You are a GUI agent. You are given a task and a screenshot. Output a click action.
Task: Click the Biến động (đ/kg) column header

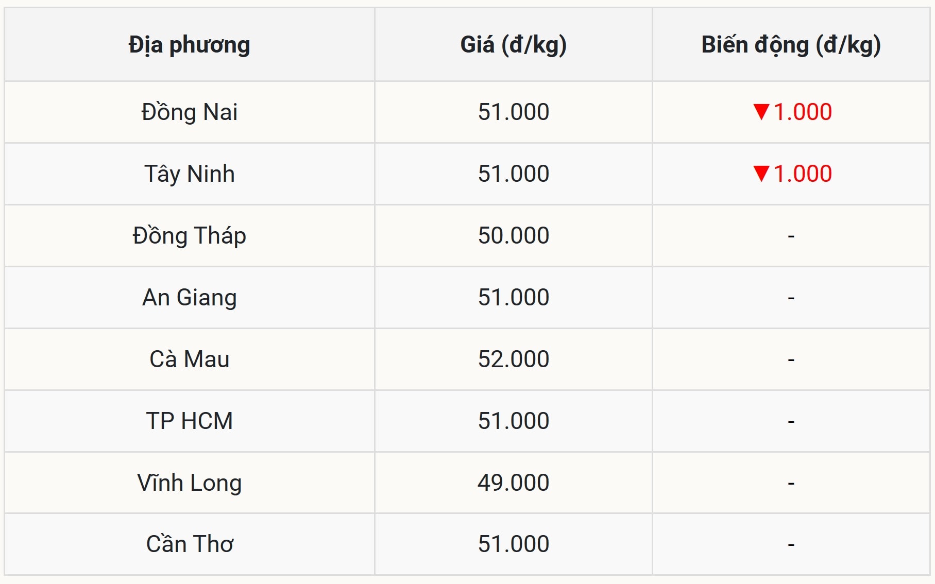[791, 45]
